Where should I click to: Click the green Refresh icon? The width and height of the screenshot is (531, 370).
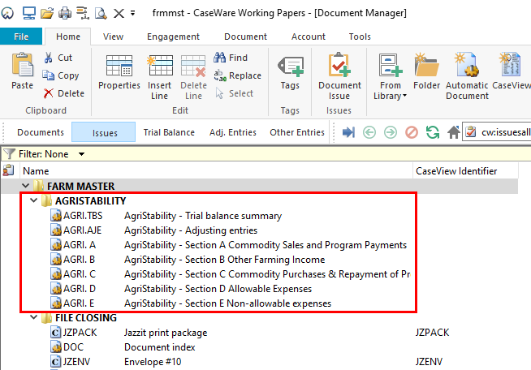[433, 132]
